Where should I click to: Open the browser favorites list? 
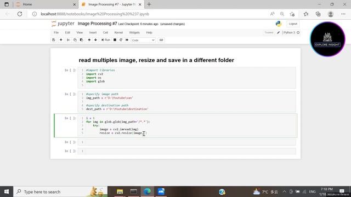306,14
